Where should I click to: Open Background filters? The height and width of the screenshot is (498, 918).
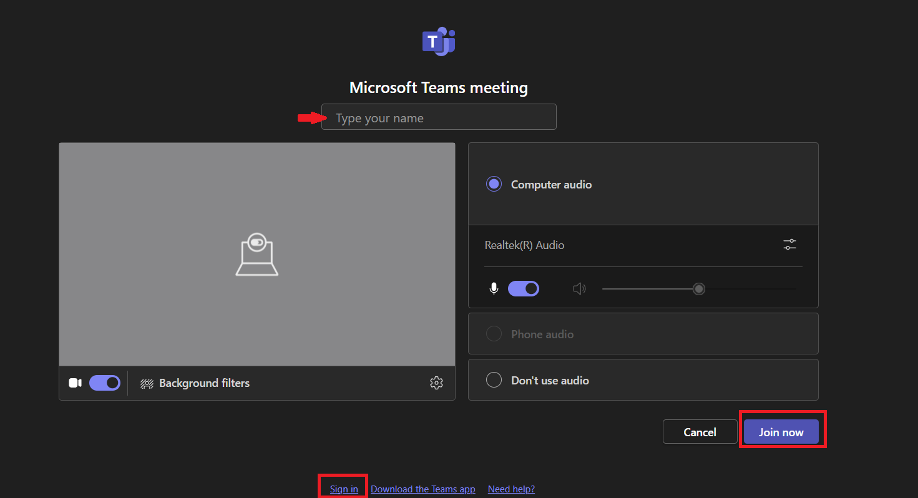(x=195, y=383)
